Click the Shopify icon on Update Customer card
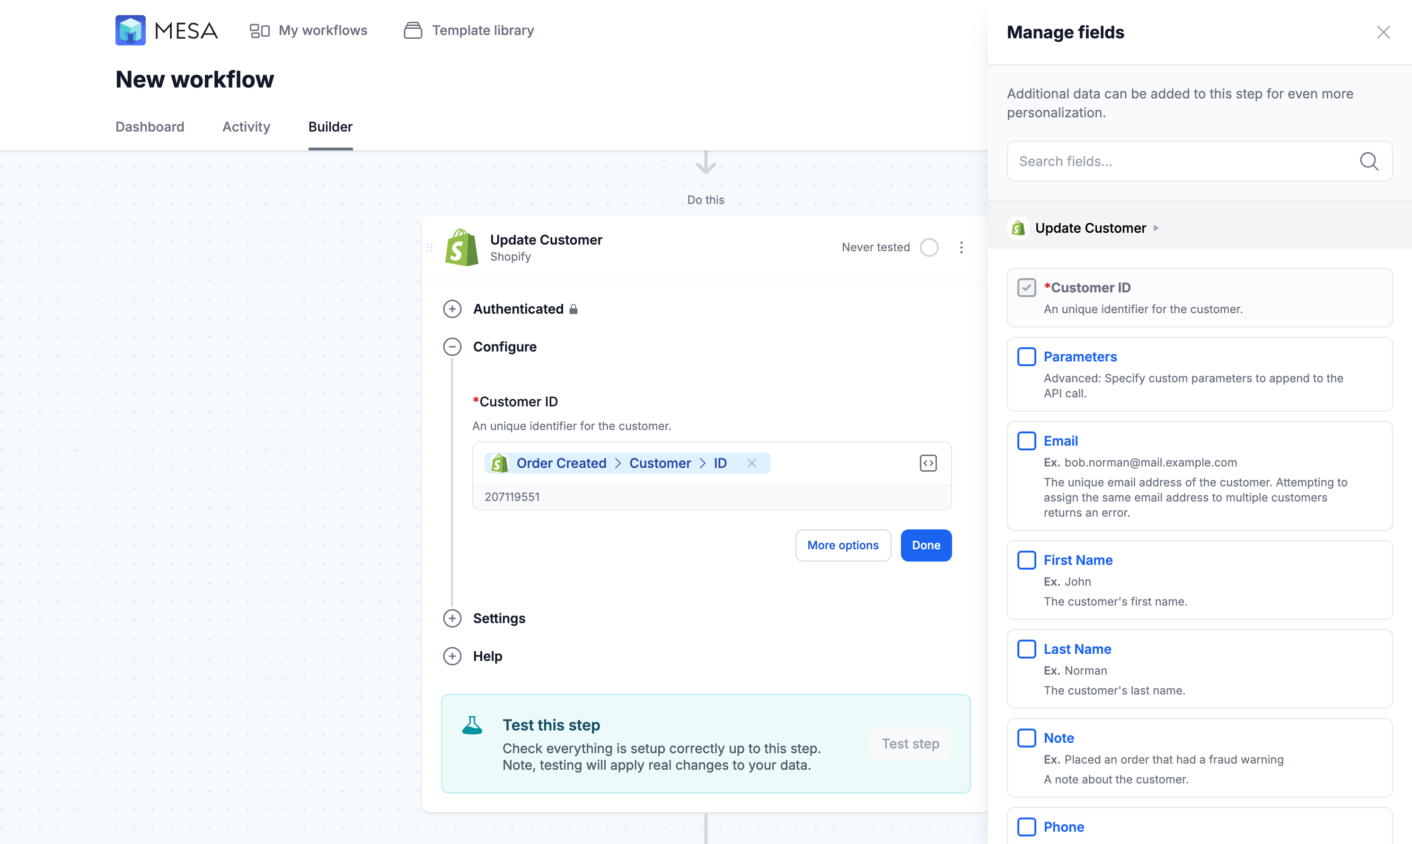The width and height of the screenshot is (1412, 844). point(461,247)
